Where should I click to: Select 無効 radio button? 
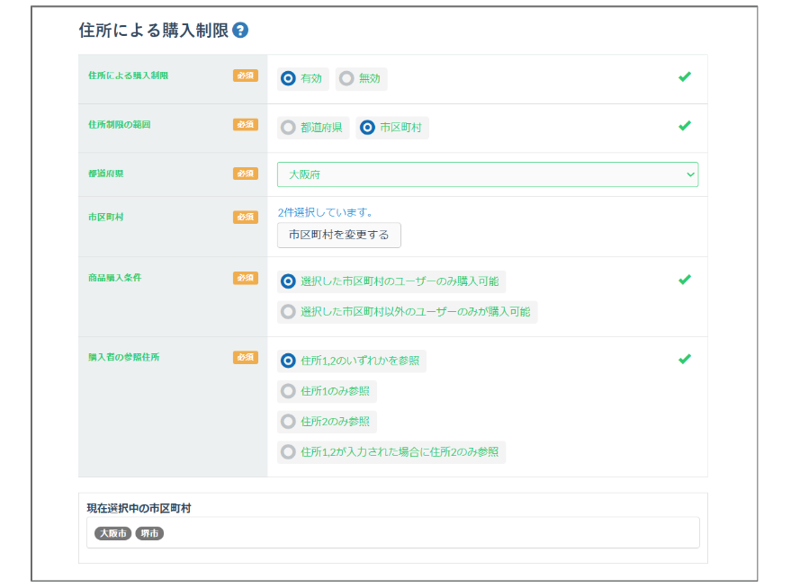pos(346,79)
